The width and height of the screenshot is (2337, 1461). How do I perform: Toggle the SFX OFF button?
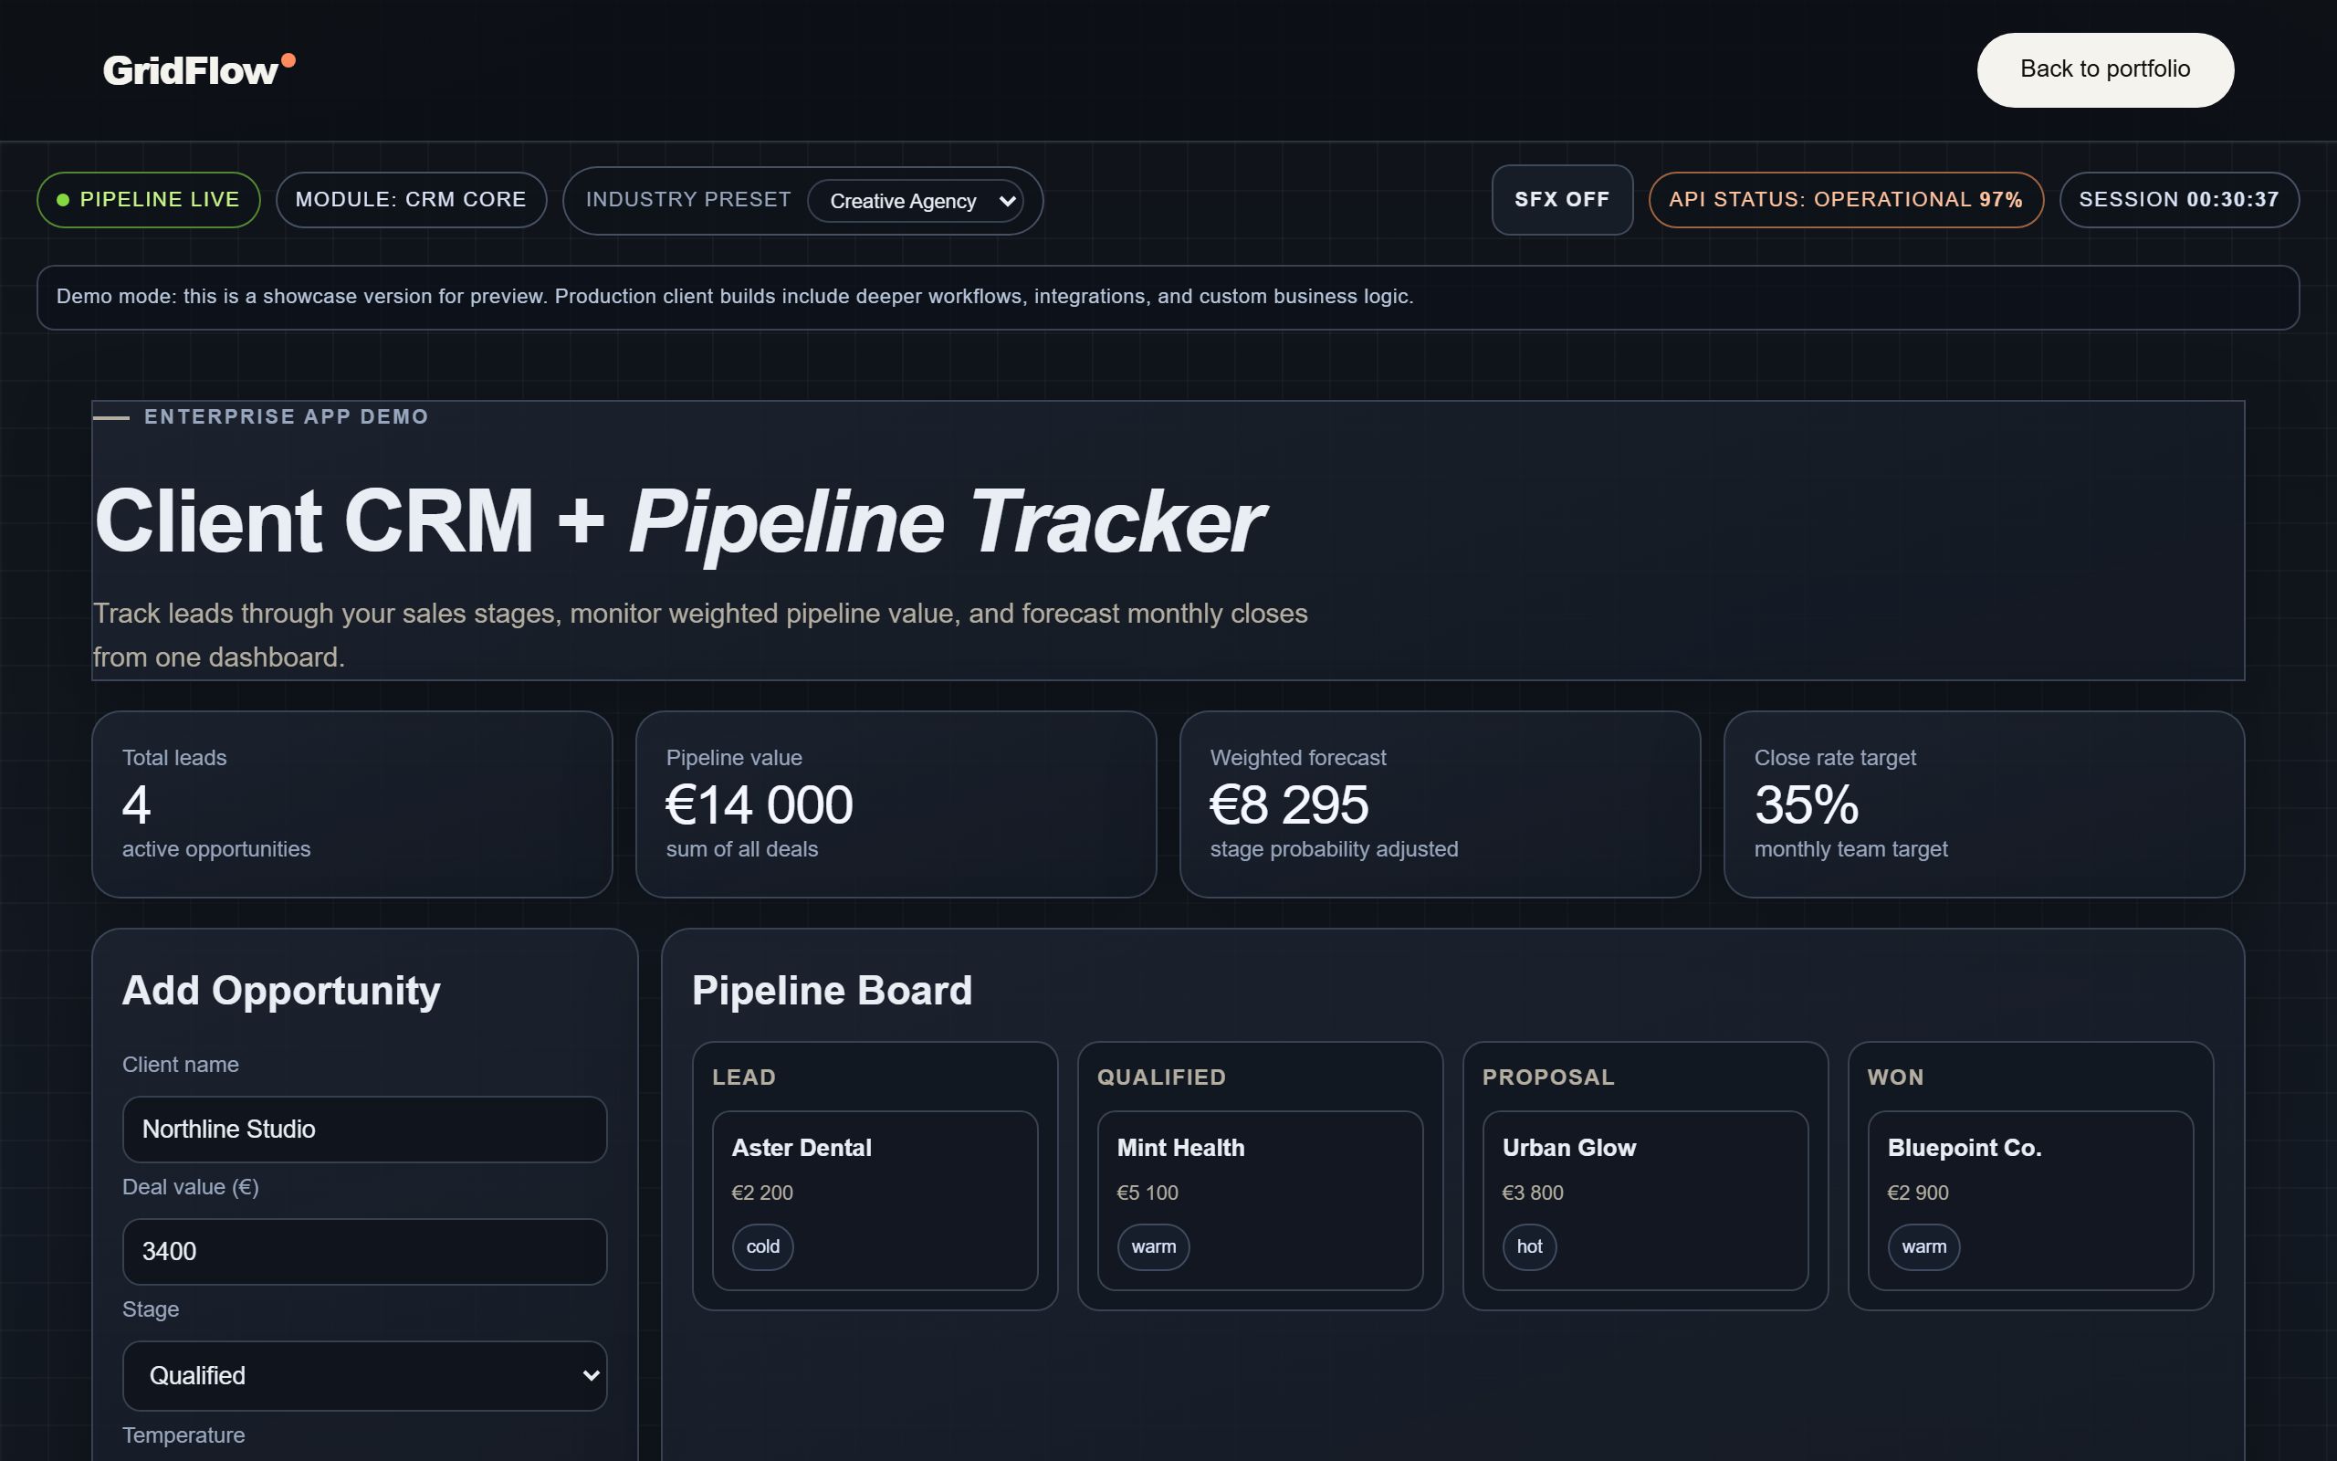(x=1562, y=200)
